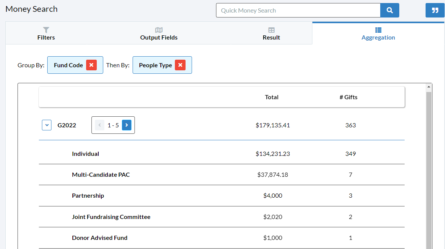
Task: Go to next page of G2022 results
Action: [126, 125]
